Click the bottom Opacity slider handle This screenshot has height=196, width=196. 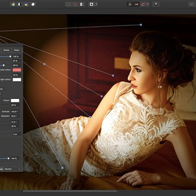(x=8, y=158)
